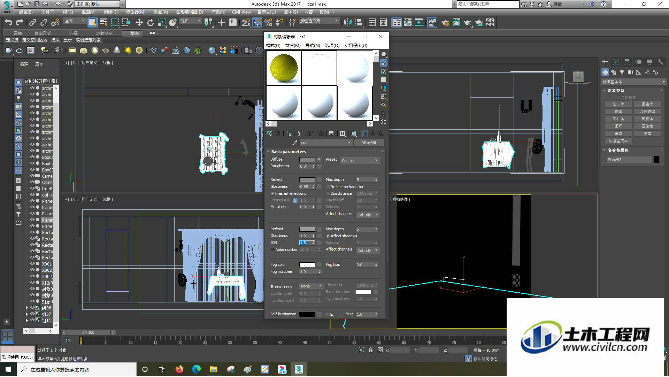Viewport: 669px width, 377px height.
Task: Toggle visibility eye of Box01 row
Action: (32, 157)
